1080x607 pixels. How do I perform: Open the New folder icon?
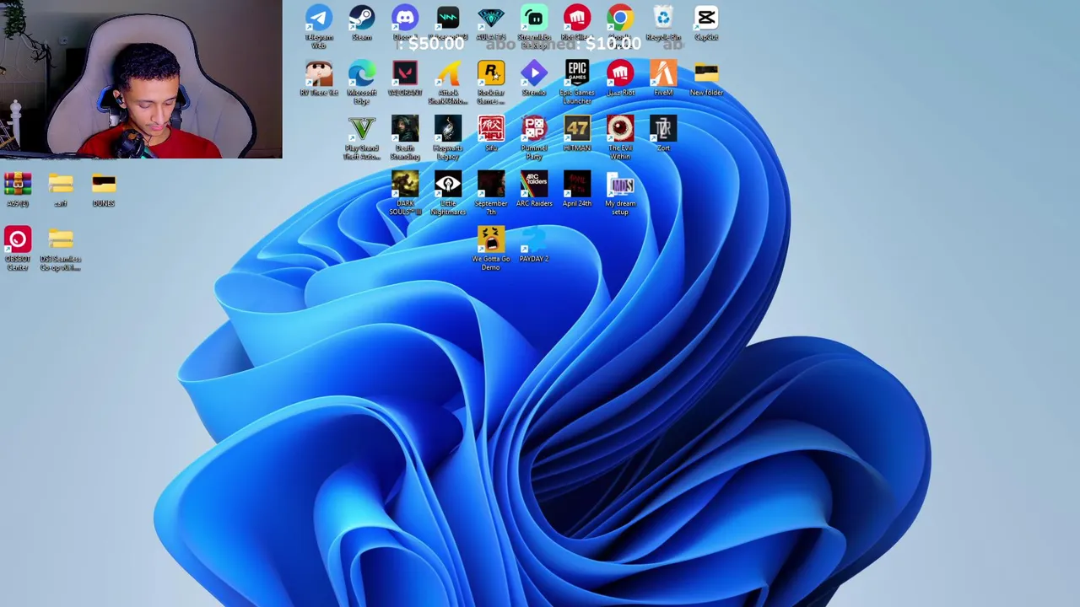(706, 78)
